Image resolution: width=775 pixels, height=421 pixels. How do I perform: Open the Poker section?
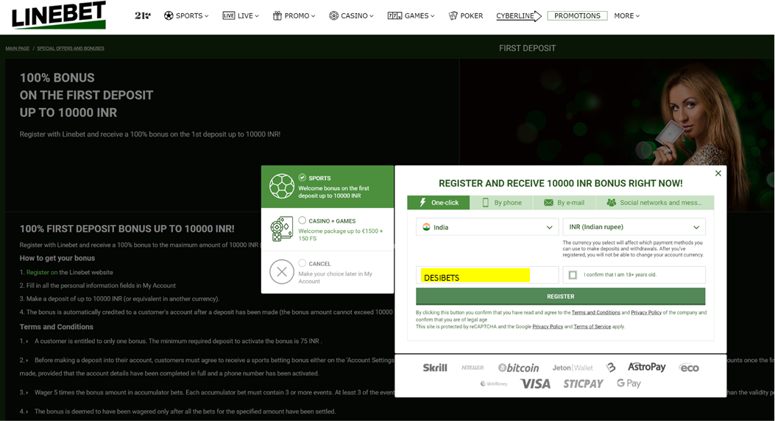point(466,15)
